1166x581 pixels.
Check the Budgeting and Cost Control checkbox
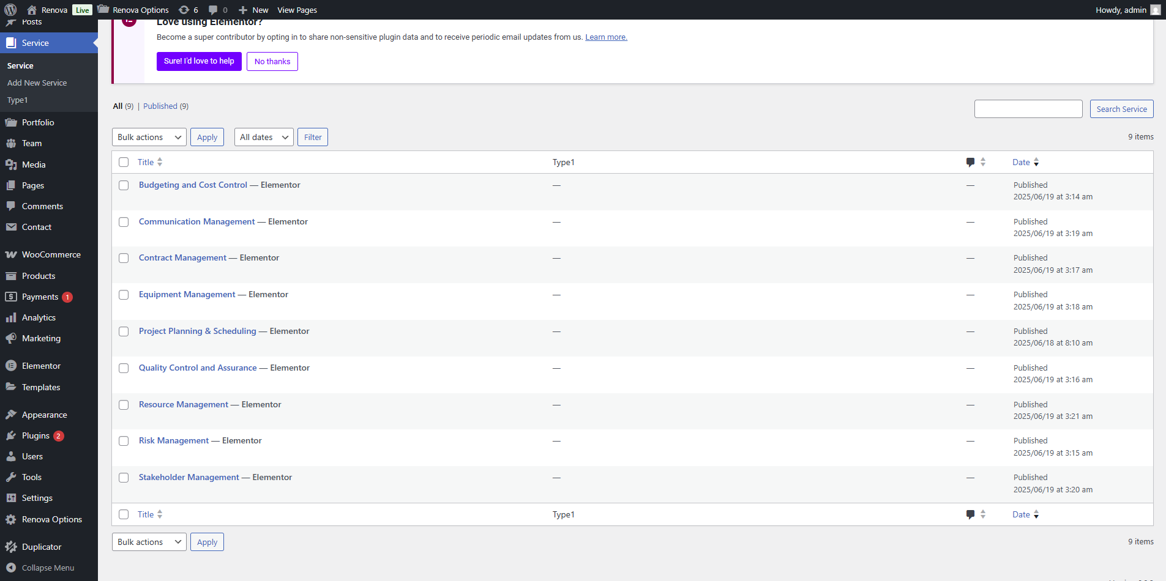(x=124, y=185)
